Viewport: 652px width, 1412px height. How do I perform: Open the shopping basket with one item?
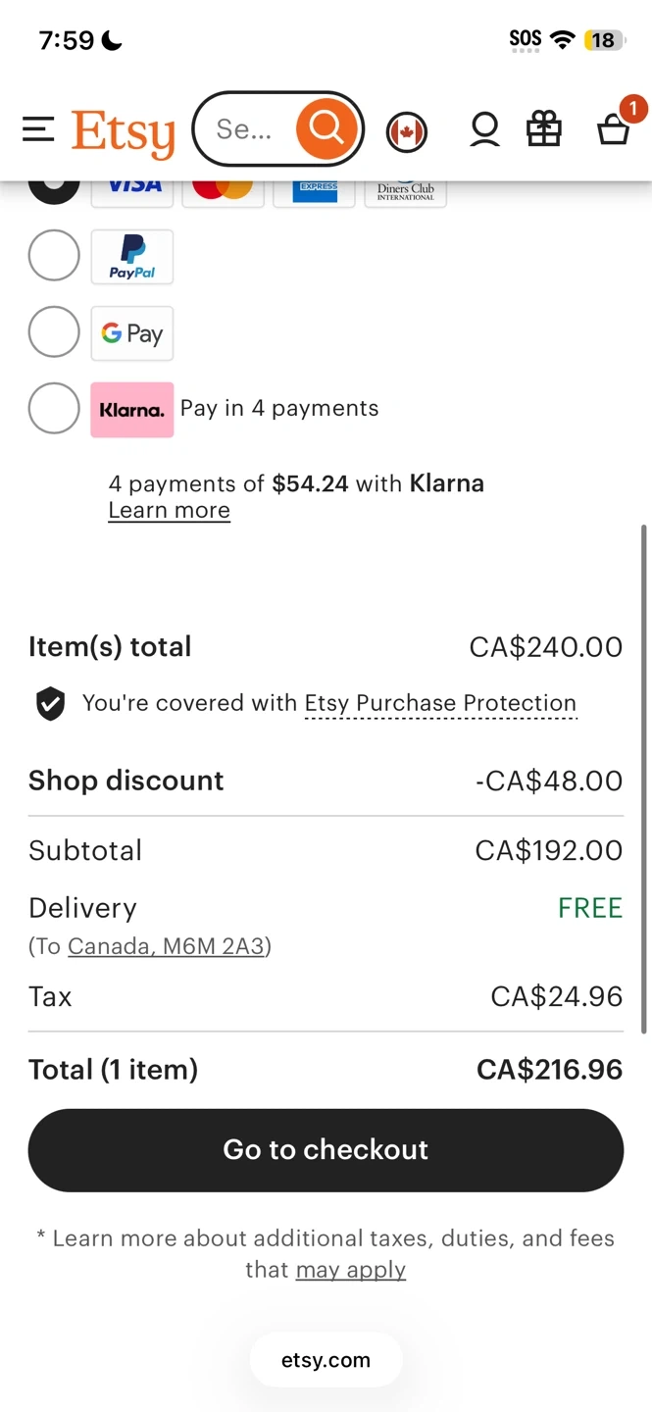coord(614,128)
